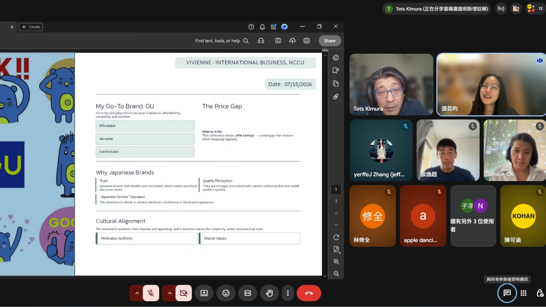This screenshot has height=307, width=546.
Task: Open the comments panel icon in Acrobat sidebar
Action: coord(336,57)
